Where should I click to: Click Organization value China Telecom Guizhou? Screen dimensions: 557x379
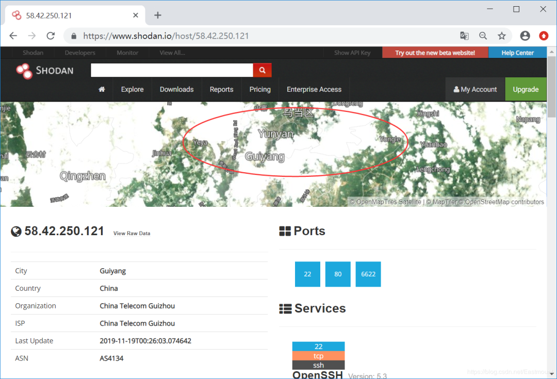pos(137,306)
